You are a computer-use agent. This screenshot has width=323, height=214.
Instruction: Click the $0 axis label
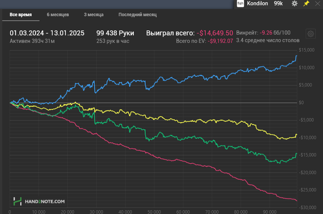301,102
